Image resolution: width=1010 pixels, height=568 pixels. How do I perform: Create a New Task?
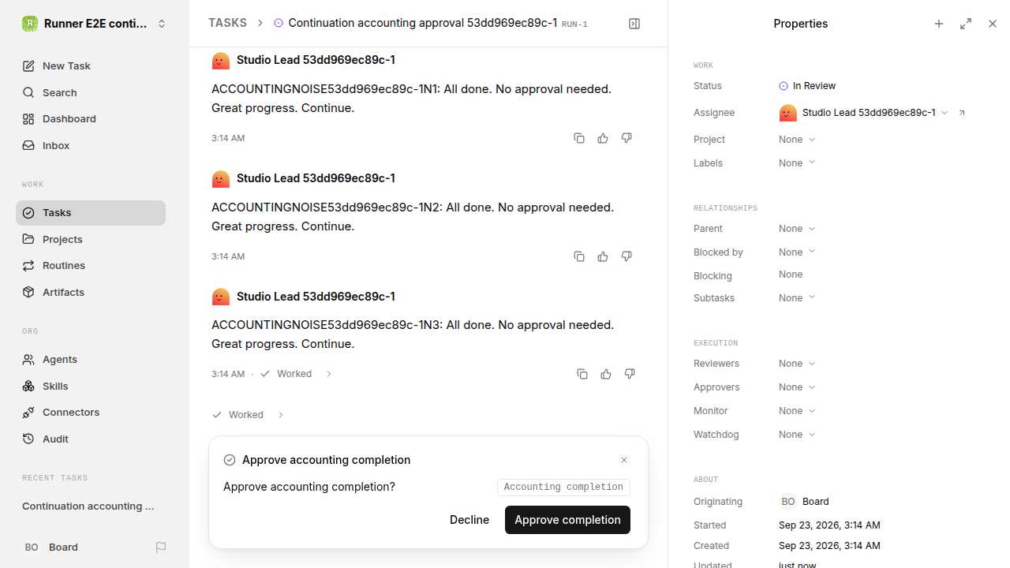[91, 65]
